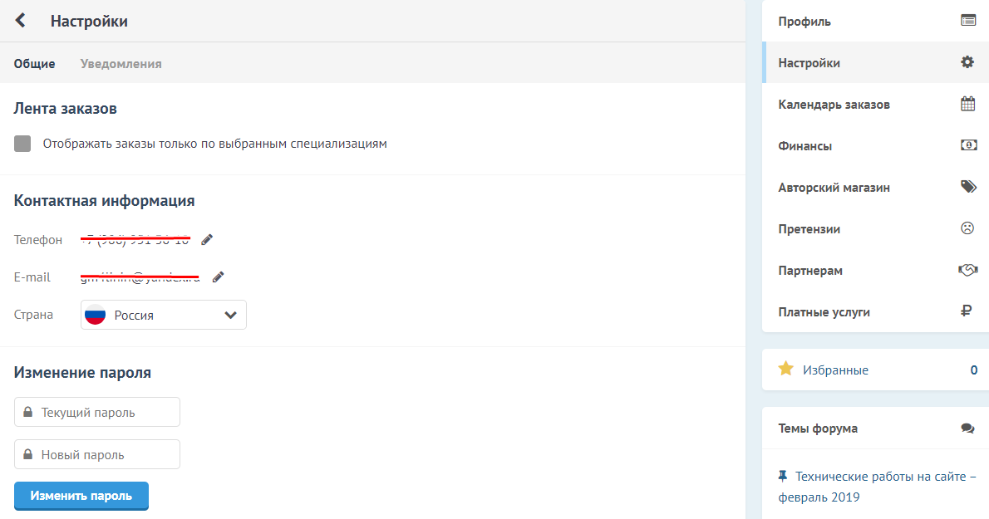The height and width of the screenshot is (519, 989).
Task: Click the calendar icon for Календарь заказов
Action: pyautogui.click(x=967, y=105)
